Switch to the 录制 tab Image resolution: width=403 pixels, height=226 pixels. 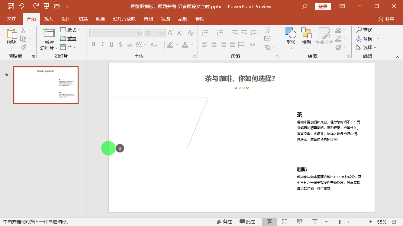pos(183,19)
